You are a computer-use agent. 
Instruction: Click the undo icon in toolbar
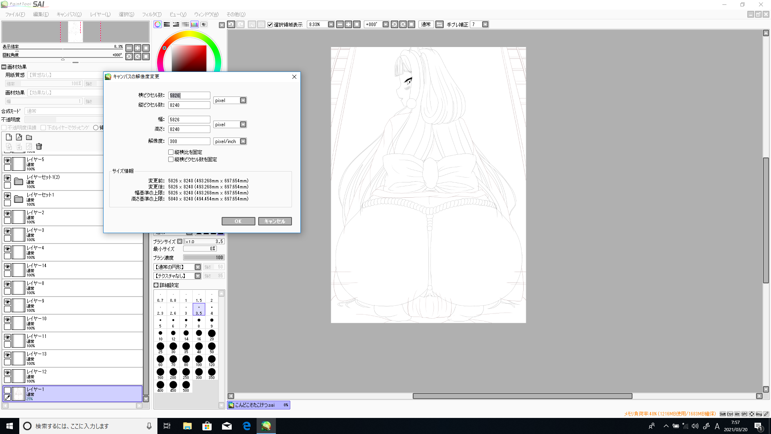point(231,25)
